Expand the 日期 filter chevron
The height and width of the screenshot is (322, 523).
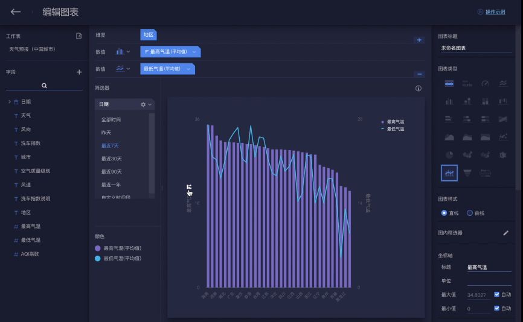click(150, 104)
